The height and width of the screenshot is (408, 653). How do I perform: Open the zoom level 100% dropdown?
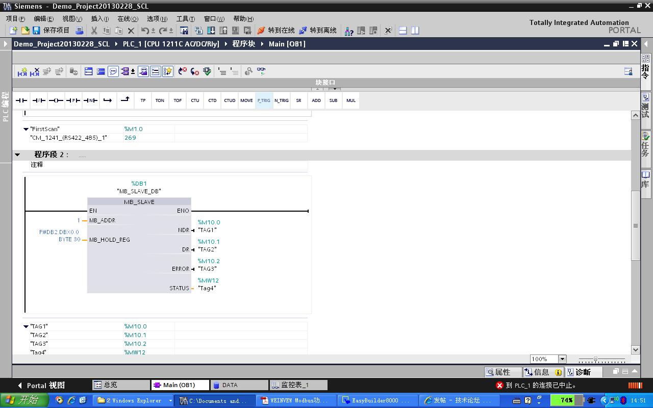[562, 359]
